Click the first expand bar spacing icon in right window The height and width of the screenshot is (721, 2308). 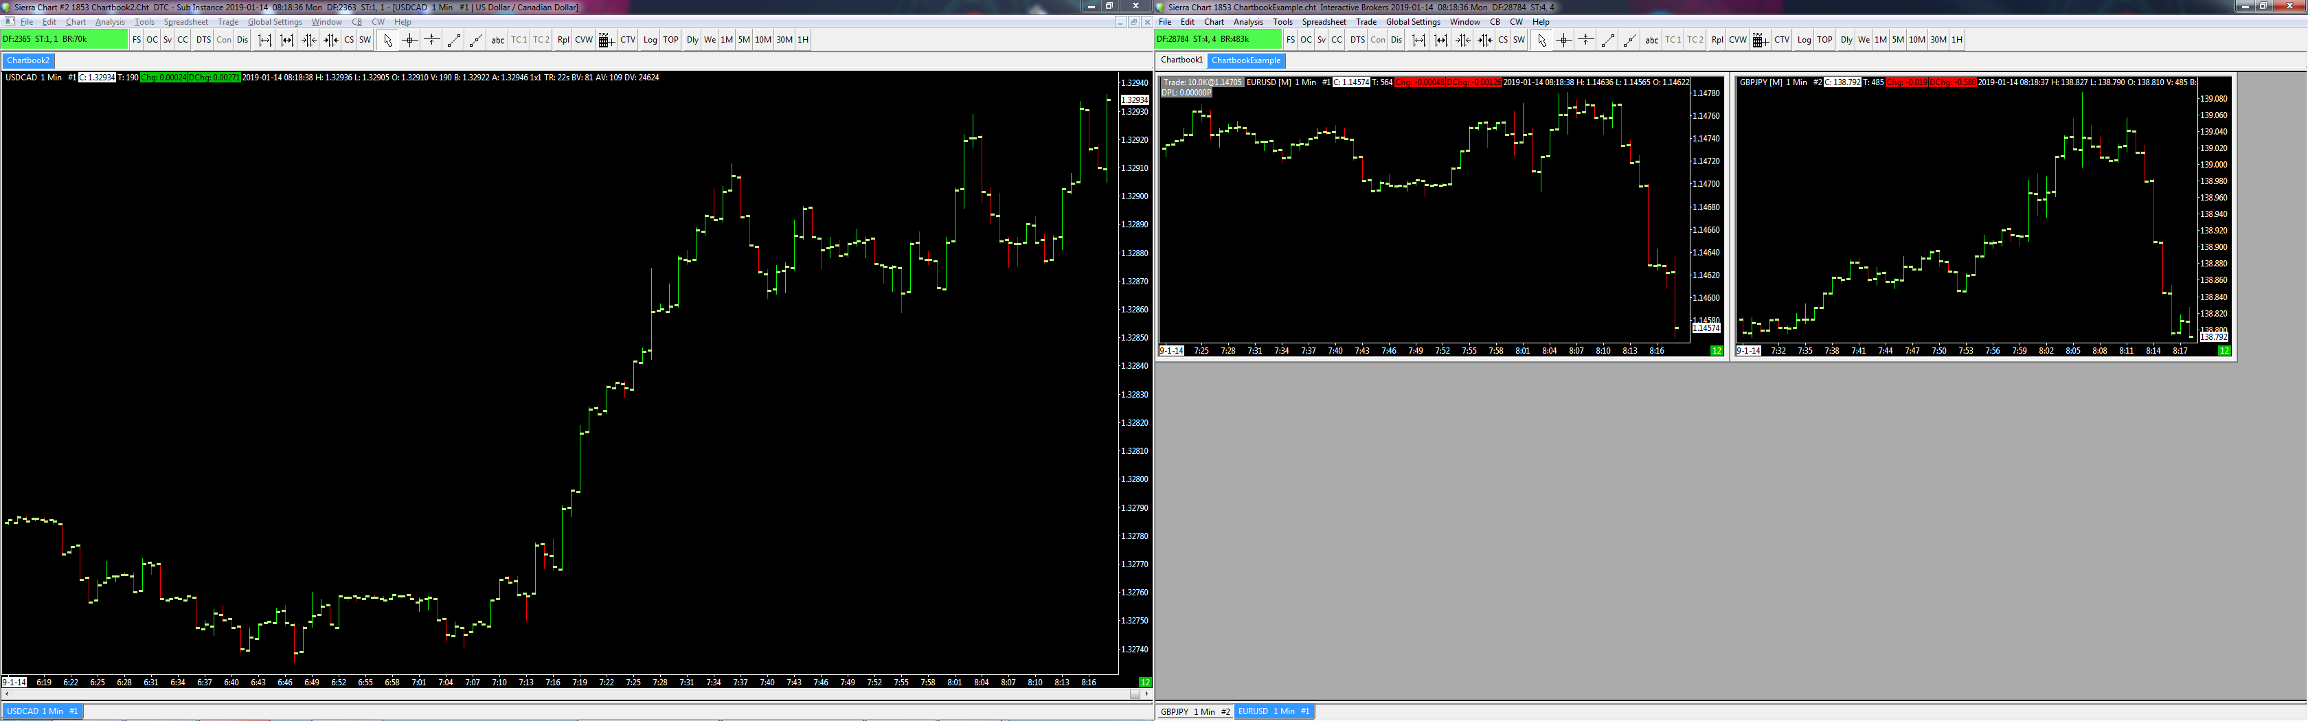tap(1418, 39)
